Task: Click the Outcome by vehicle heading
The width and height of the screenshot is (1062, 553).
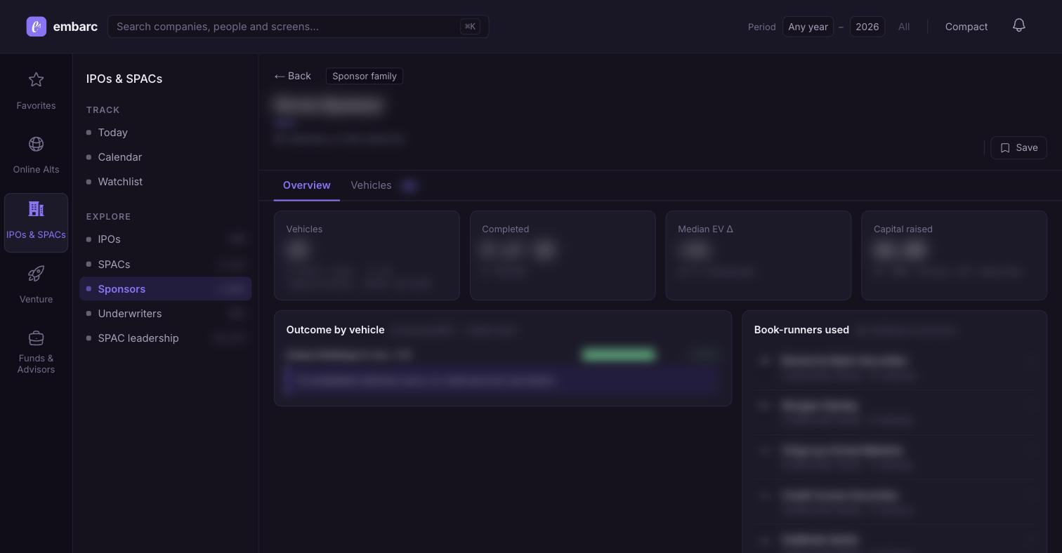Action: pos(336,330)
